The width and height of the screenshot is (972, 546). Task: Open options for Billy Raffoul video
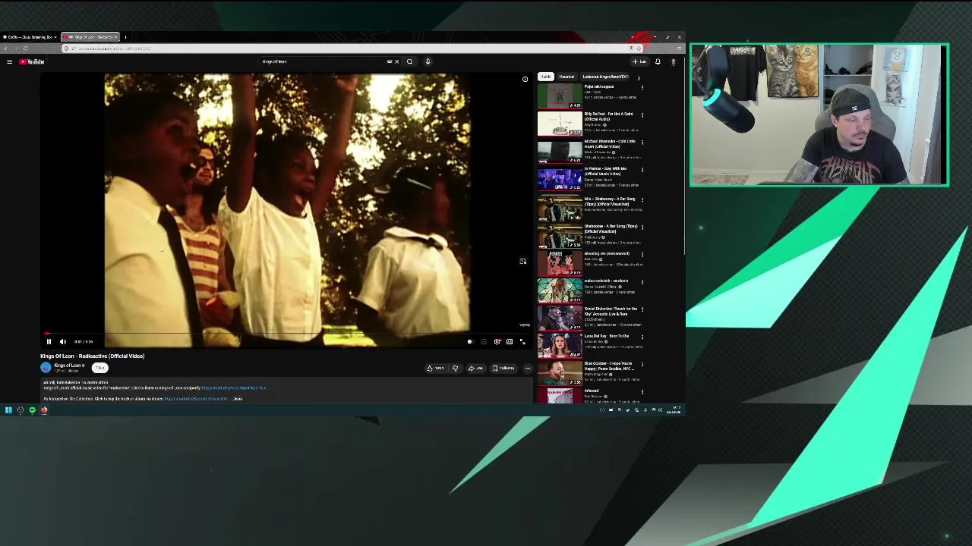coord(642,115)
